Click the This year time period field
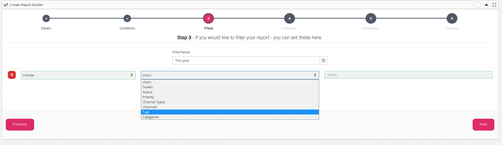The image size is (502, 145). [x=246, y=60]
